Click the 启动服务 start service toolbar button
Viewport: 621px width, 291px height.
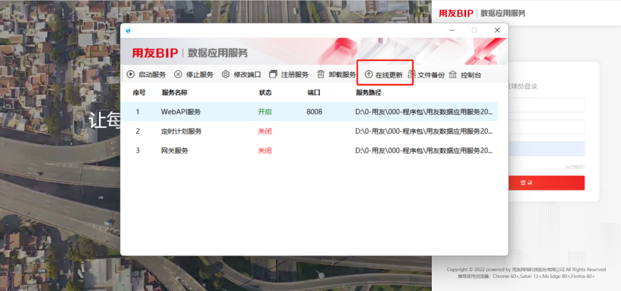(147, 75)
